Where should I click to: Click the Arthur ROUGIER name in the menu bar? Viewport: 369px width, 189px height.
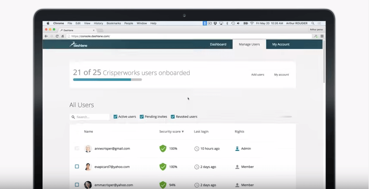tap(297, 23)
